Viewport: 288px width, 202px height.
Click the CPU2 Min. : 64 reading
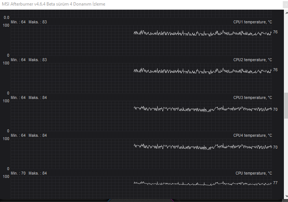[18, 60]
